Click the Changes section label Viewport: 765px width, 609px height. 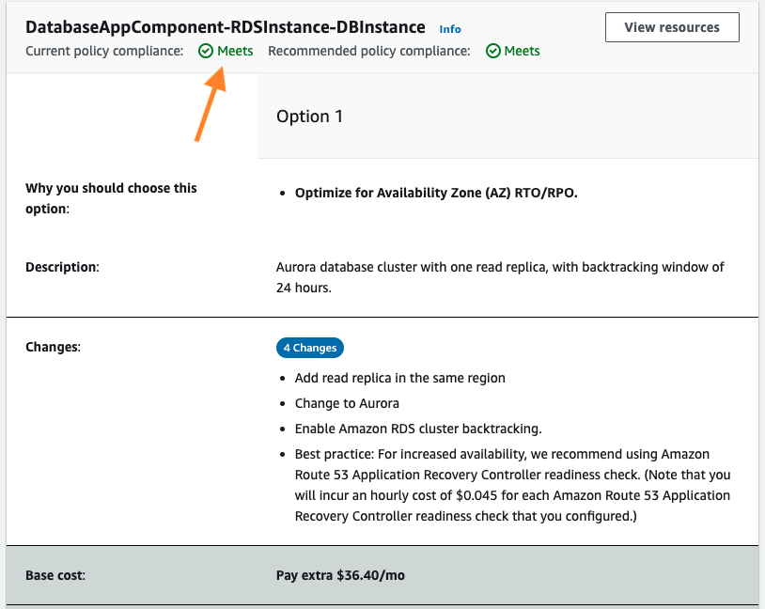(x=52, y=347)
